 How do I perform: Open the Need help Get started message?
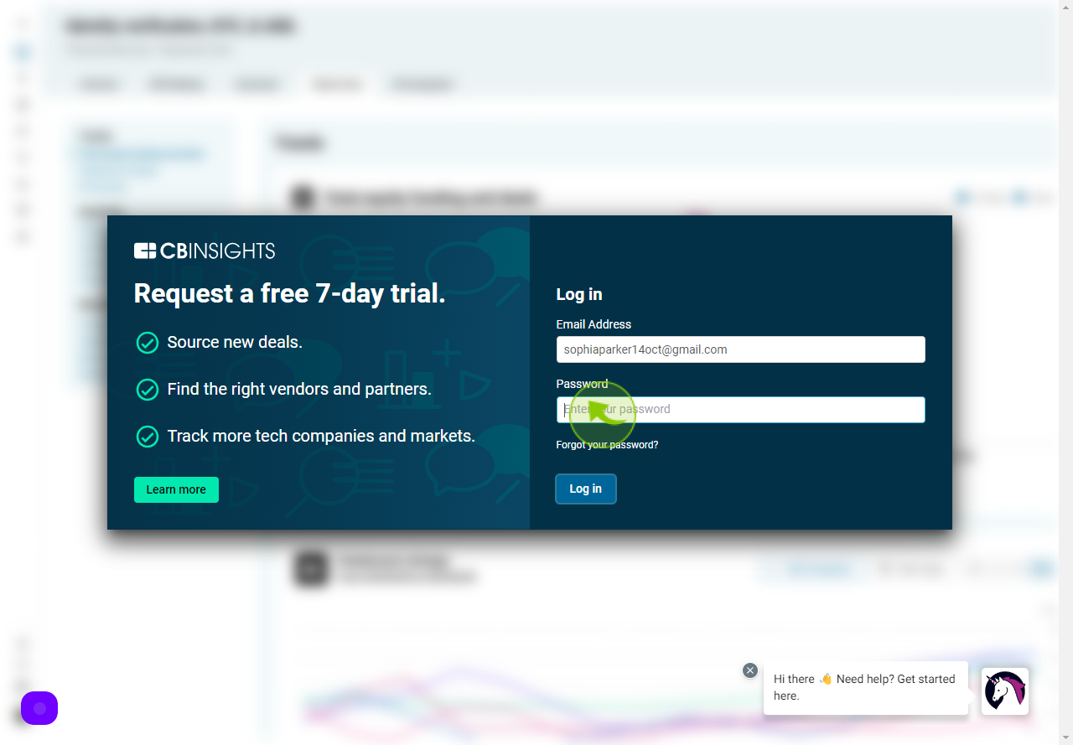(865, 687)
